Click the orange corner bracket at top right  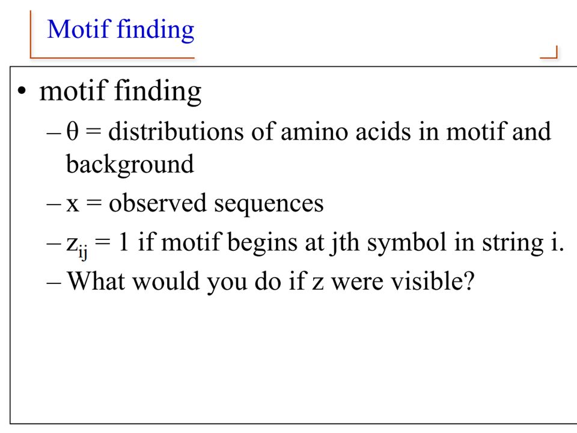pos(549,52)
